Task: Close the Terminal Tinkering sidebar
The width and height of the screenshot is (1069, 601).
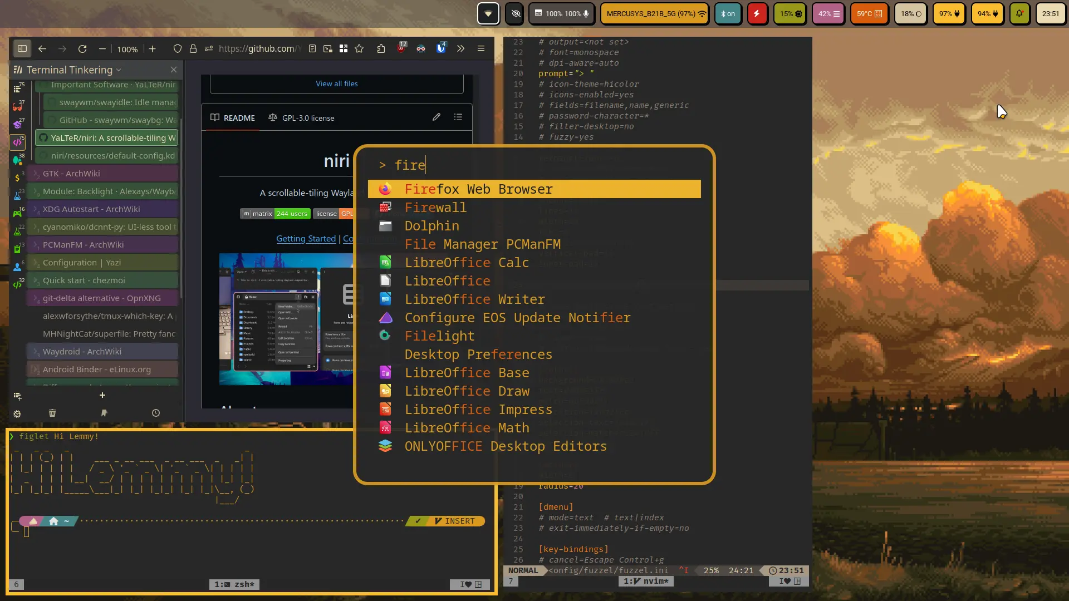Action: pyautogui.click(x=174, y=70)
